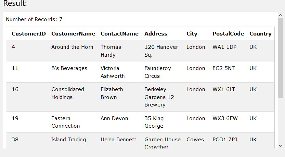Click the Cowes city cell
Image resolution: width=285 pixels, height=157 pixels.
pos(195,140)
